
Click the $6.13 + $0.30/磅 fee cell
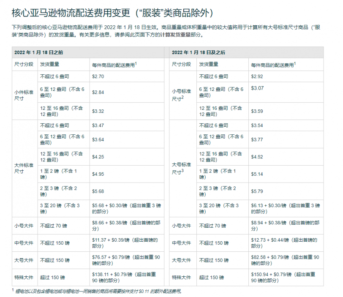pos(286,208)
